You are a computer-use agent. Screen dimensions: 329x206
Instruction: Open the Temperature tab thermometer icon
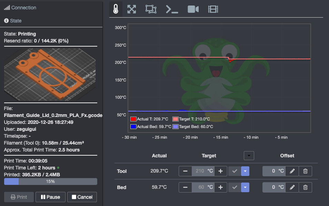pyautogui.click(x=116, y=9)
